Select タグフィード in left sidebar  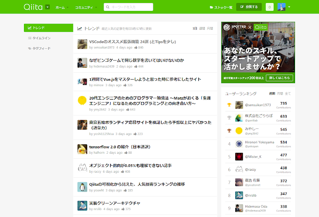39,48
